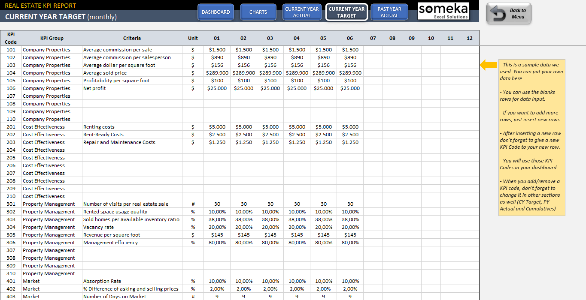Select 'Sold homes per available inventory ratio'
Image resolution: width=586 pixels, height=300 pixels.
(x=132, y=219)
